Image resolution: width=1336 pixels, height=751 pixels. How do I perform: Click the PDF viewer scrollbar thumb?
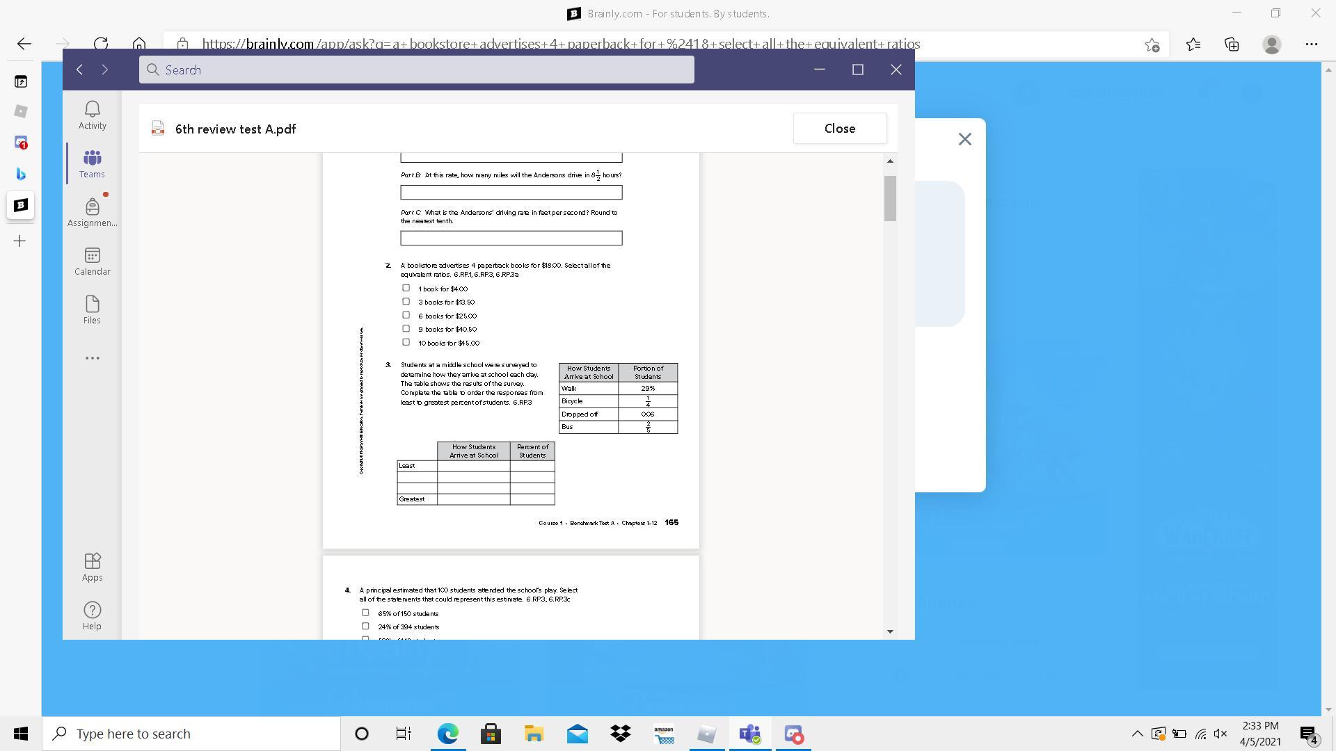pyautogui.click(x=890, y=198)
